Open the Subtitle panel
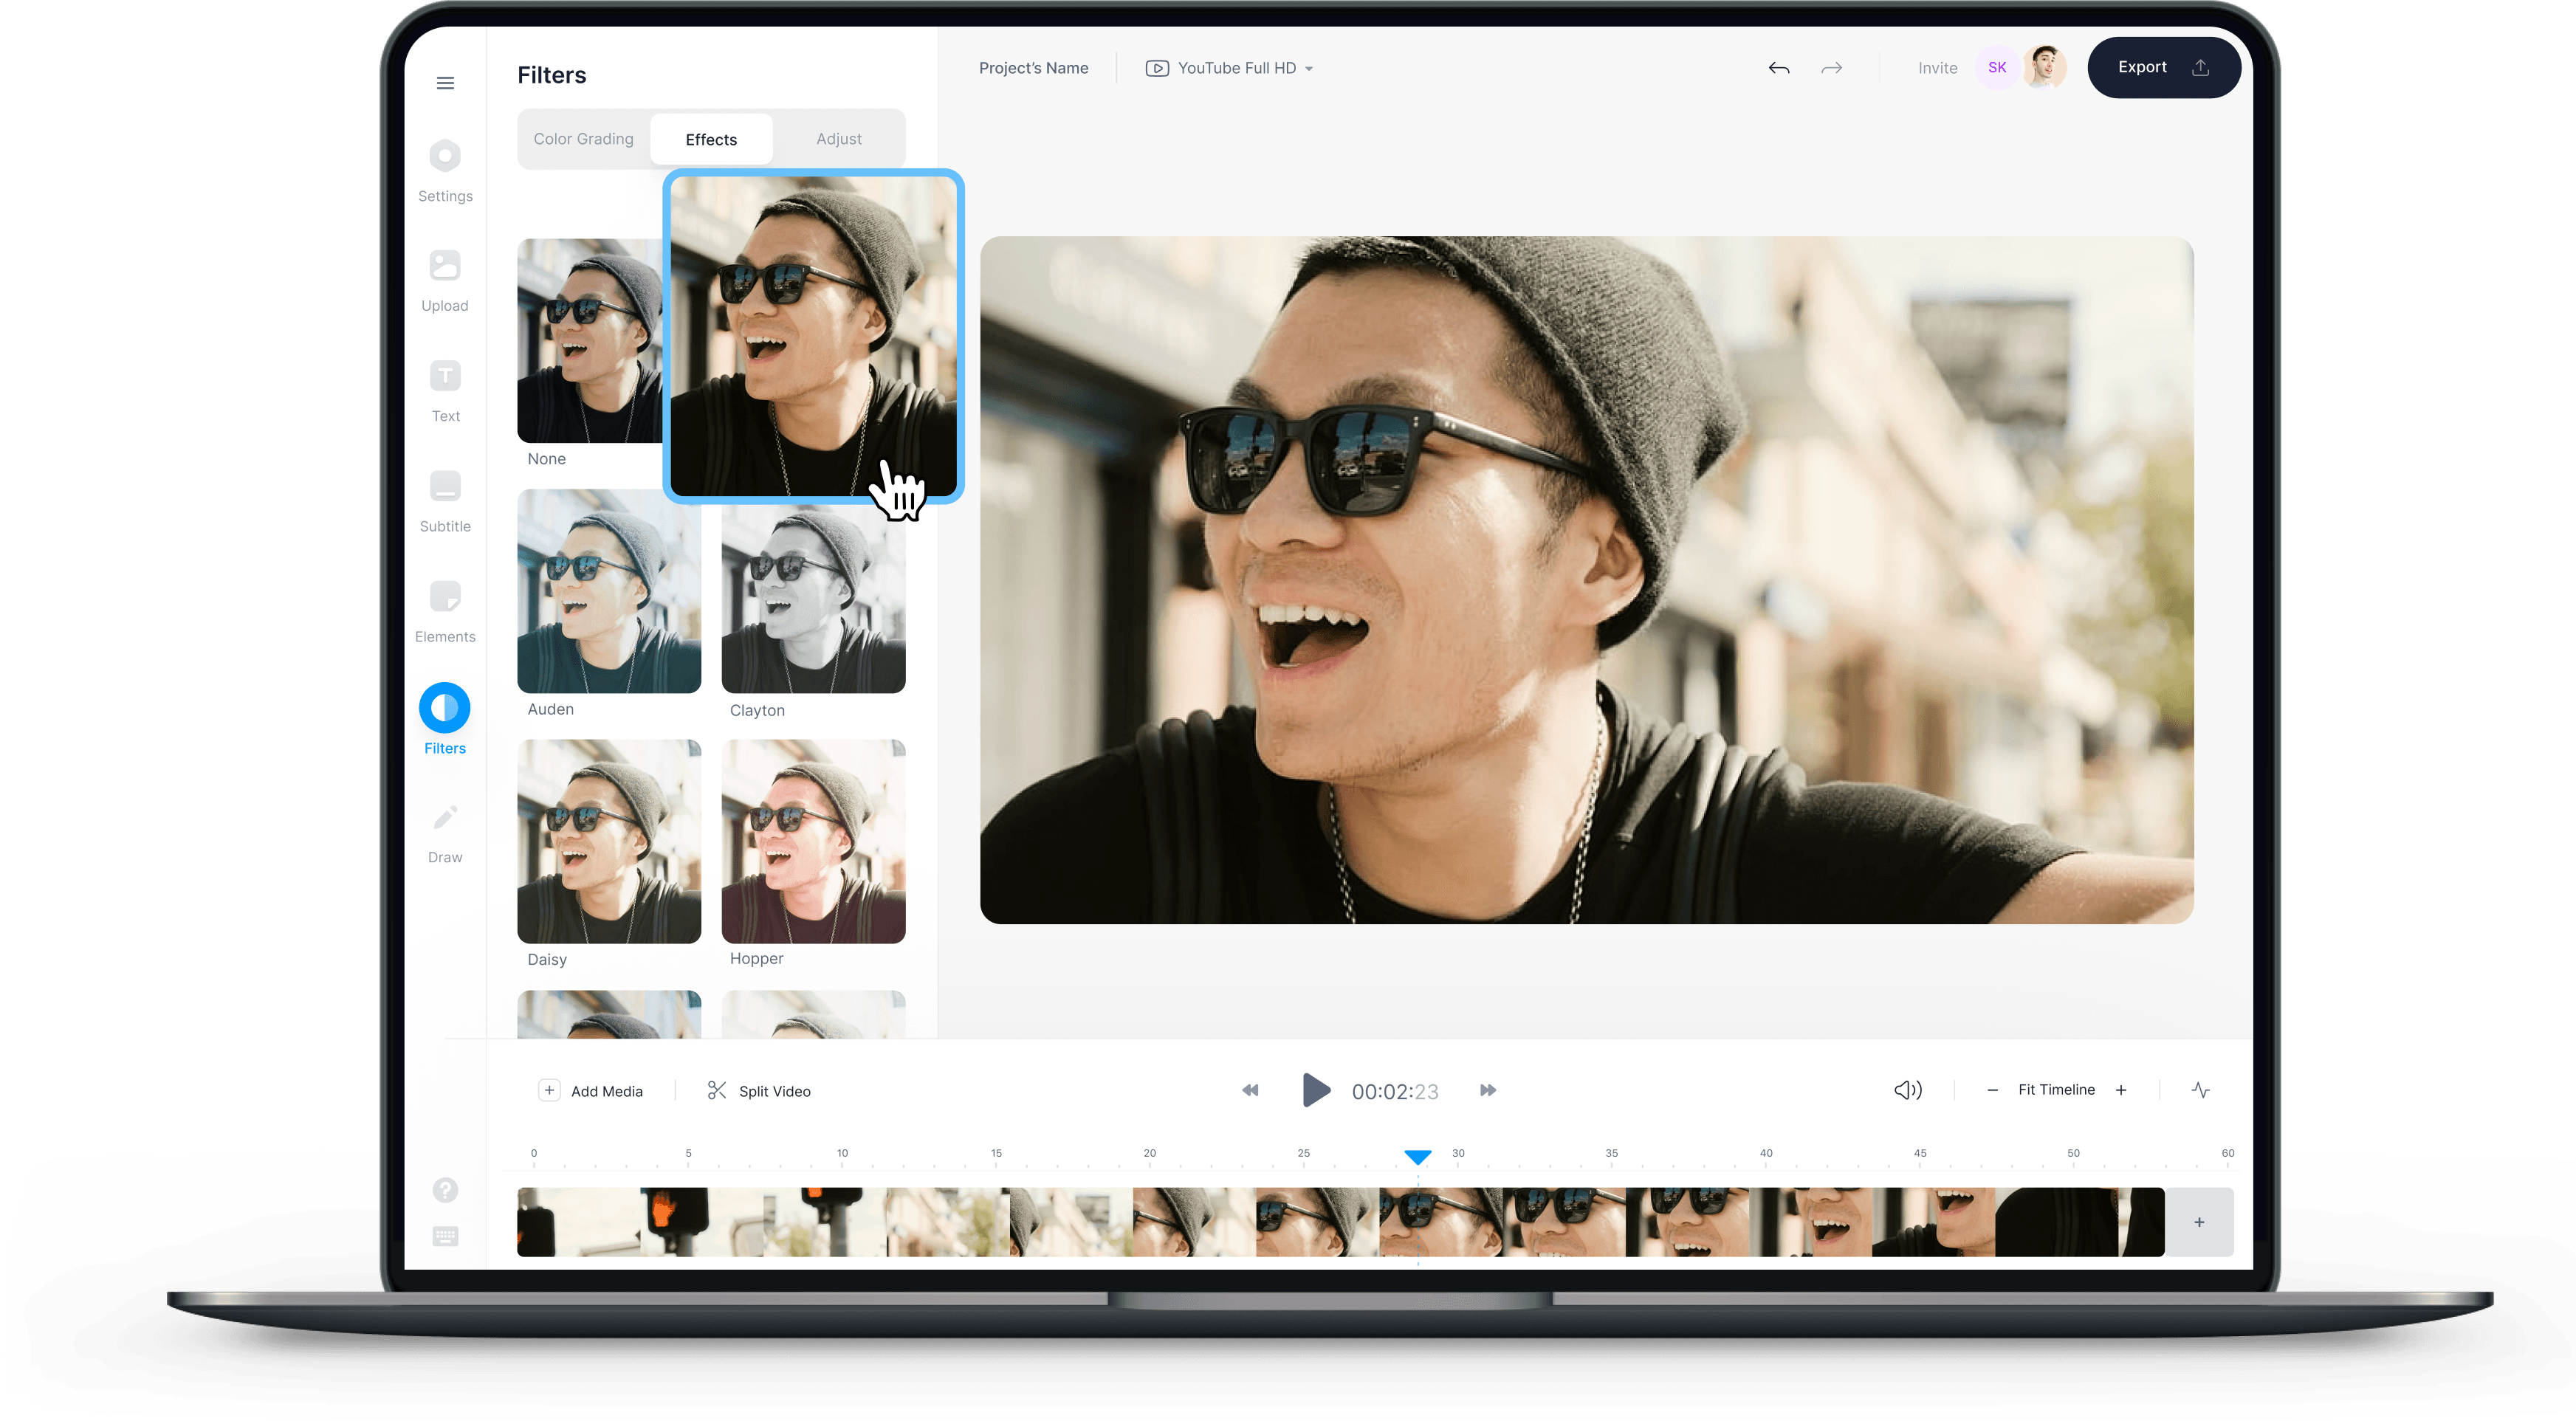Screen dimensions: 2576x1421 [x=445, y=497]
